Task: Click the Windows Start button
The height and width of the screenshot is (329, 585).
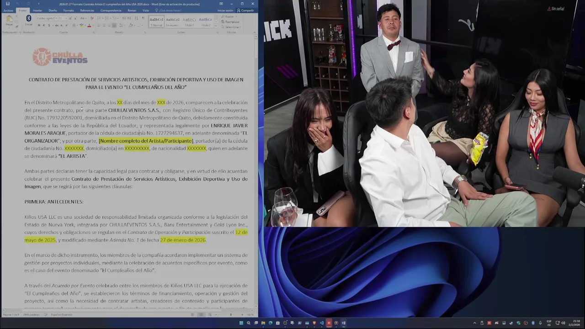Action: (x=241, y=323)
